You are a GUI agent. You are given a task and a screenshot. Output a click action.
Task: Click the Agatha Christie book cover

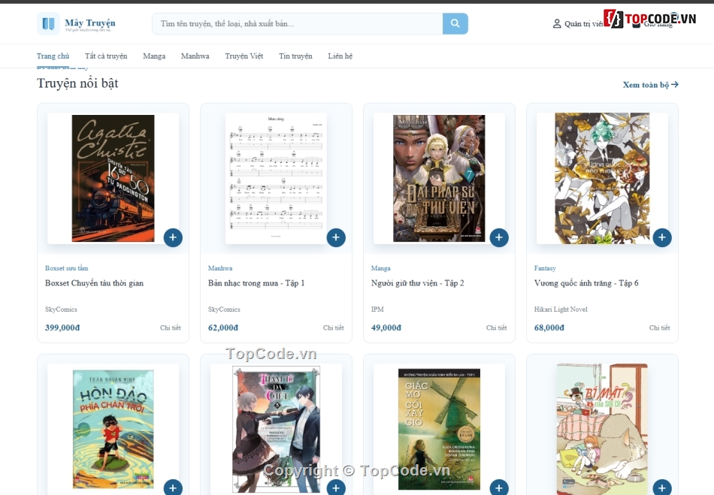tap(113, 178)
